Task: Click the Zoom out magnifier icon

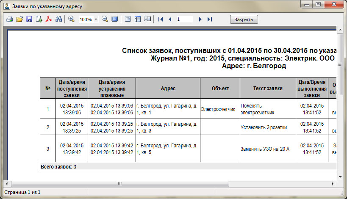Action: (105, 19)
